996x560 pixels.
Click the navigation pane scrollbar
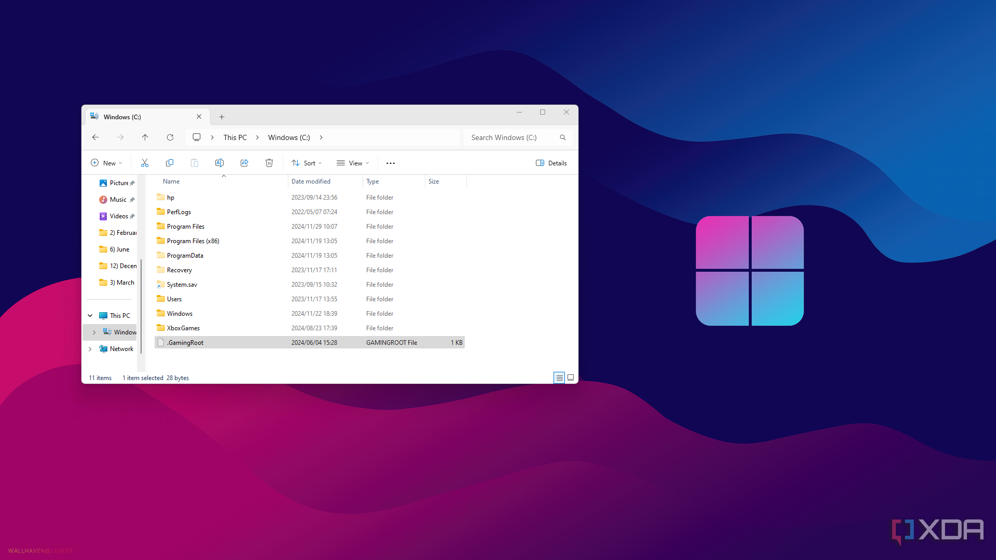coord(141,306)
